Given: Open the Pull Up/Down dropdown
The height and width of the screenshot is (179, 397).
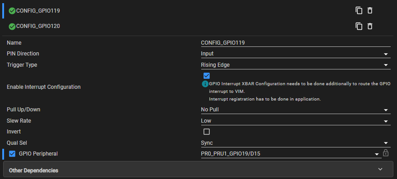Looking at the screenshot, I should pyautogui.click(x=295, y=110).
